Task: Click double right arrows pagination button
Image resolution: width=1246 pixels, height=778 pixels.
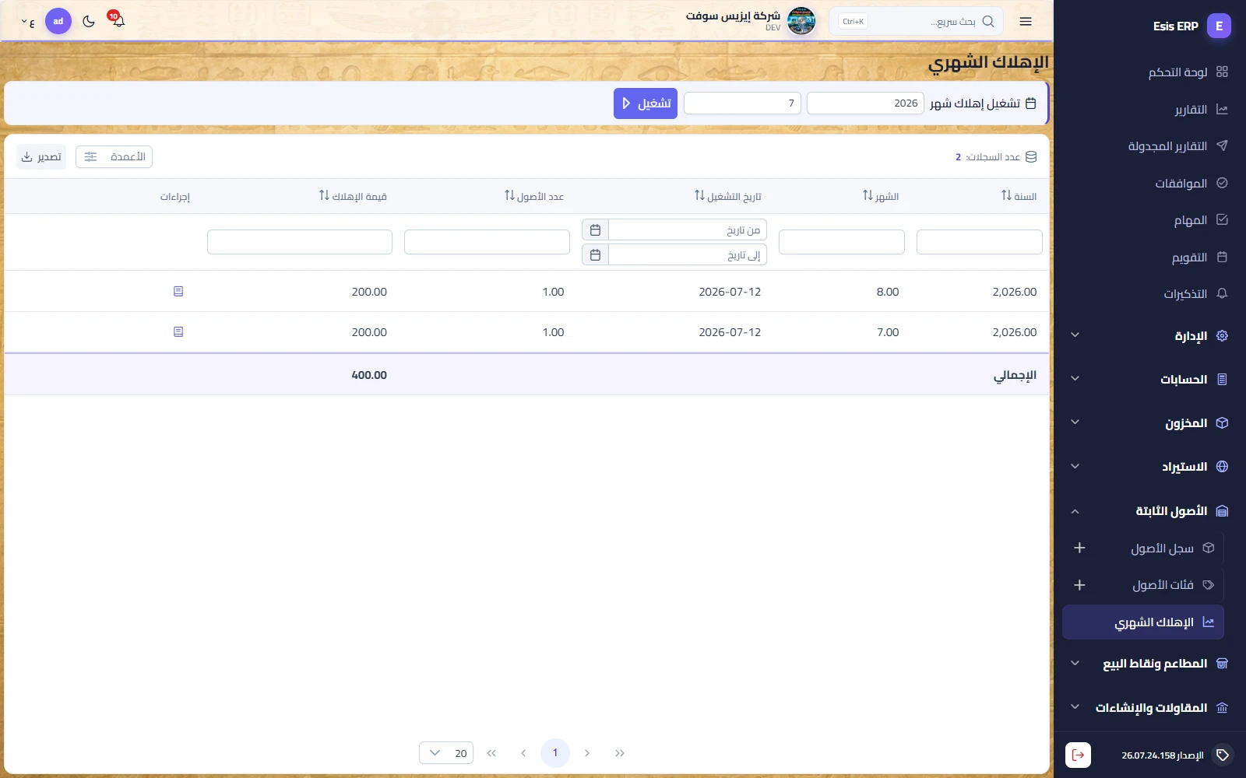Action: point(620,753)
